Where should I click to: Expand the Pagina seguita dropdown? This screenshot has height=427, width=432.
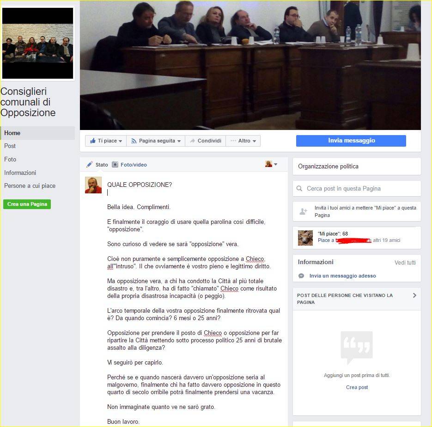(x=179, y=141)
